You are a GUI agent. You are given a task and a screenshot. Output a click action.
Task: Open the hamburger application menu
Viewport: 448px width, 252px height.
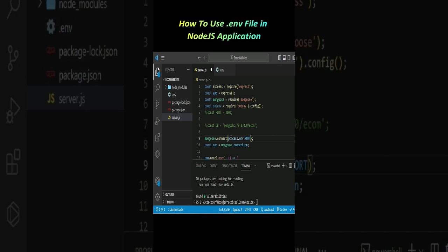163,58
